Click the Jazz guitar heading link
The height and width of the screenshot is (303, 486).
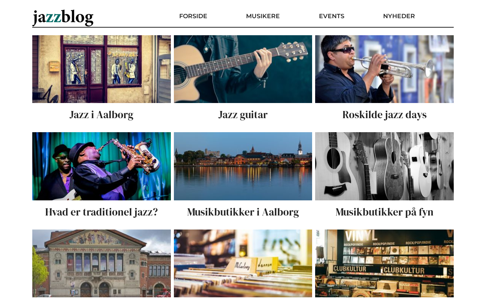tap(243, 115)
